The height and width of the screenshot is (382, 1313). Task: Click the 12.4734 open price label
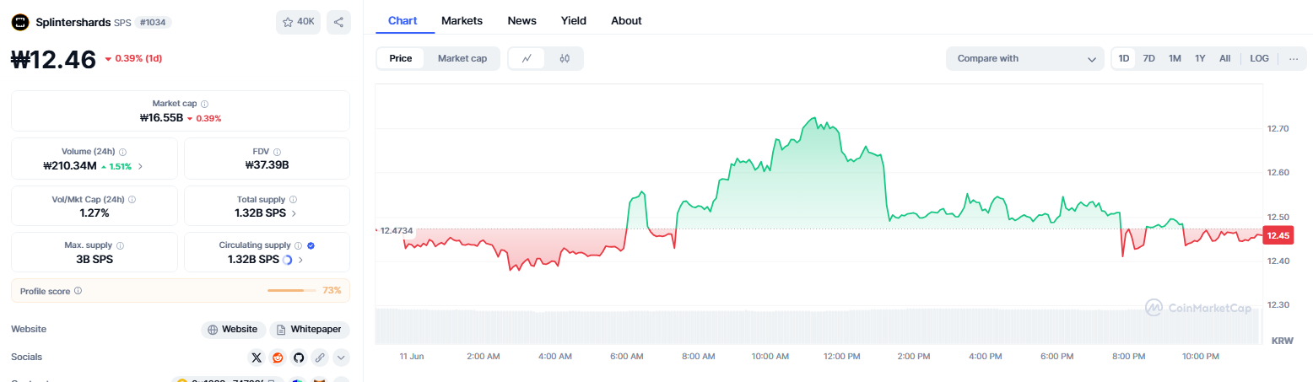(396, 230)
